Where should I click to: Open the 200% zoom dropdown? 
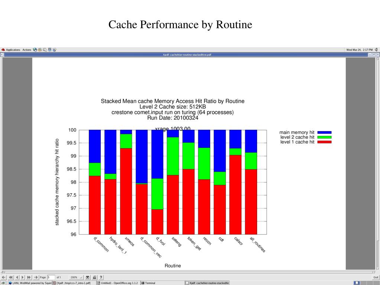[76, 277]
